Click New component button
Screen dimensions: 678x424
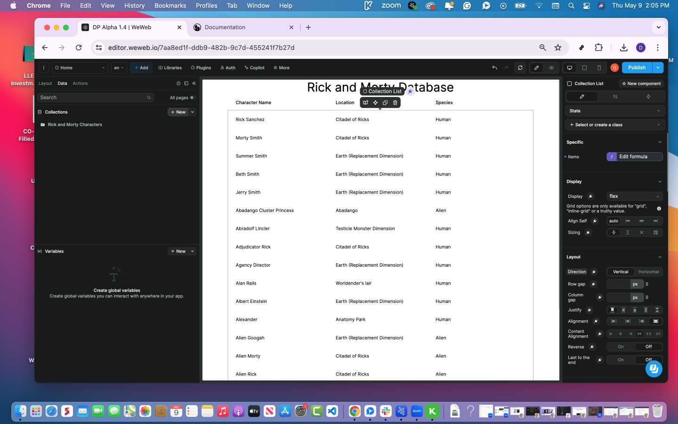[641, 84]
